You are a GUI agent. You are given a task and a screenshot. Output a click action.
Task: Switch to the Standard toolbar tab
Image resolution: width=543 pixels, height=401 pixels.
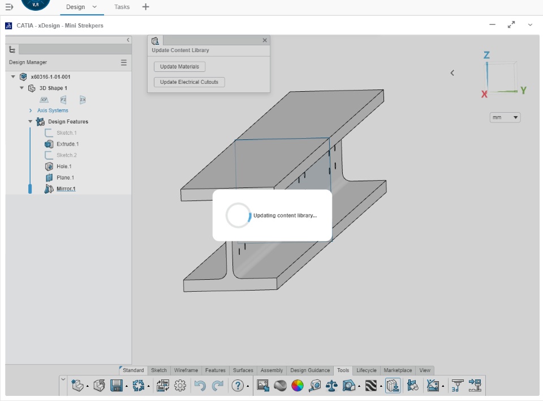(x=133, y=370)
